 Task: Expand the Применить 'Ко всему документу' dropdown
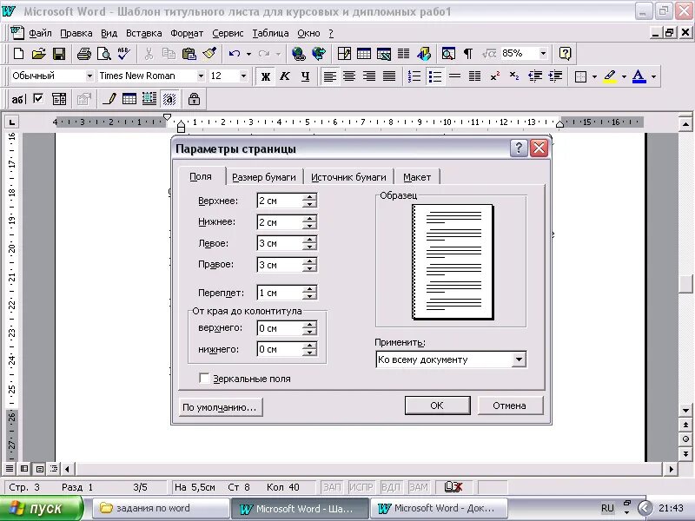519,359
